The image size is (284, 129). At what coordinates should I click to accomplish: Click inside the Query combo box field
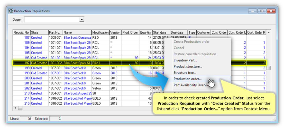52,19
